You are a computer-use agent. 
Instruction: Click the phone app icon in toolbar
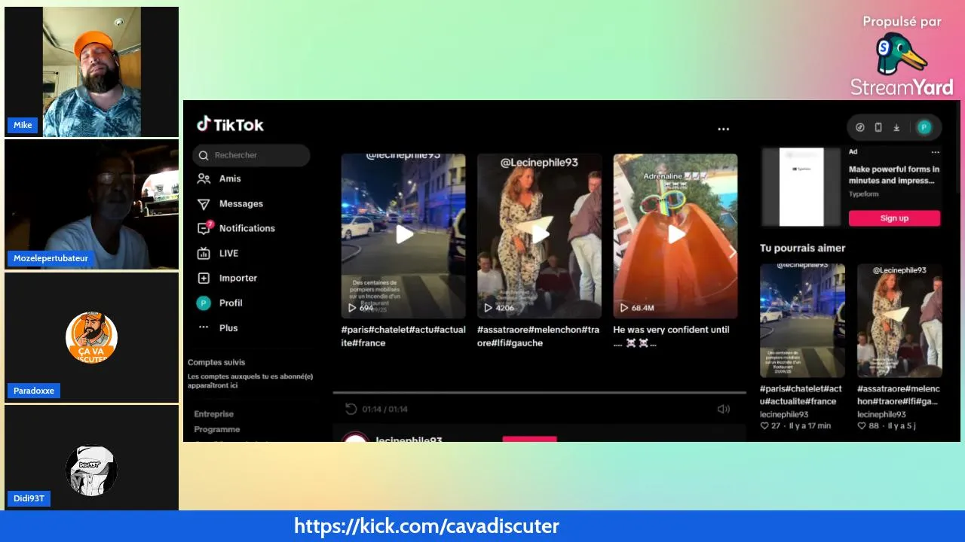(x=878, y=127)
